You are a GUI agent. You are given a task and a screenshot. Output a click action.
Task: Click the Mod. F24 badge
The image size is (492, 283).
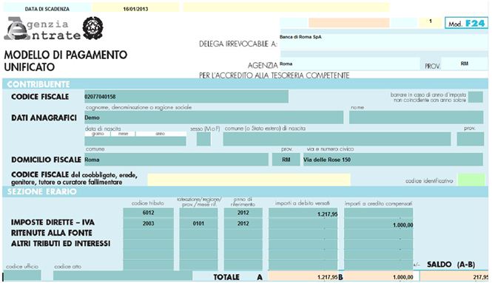click(x=466, y=23)
